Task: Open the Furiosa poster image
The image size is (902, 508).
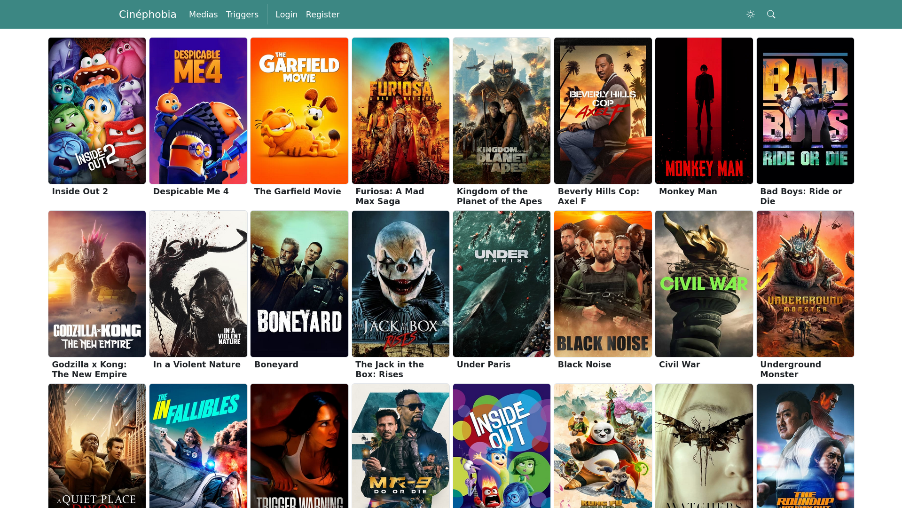Action: [x=400, y=111]
